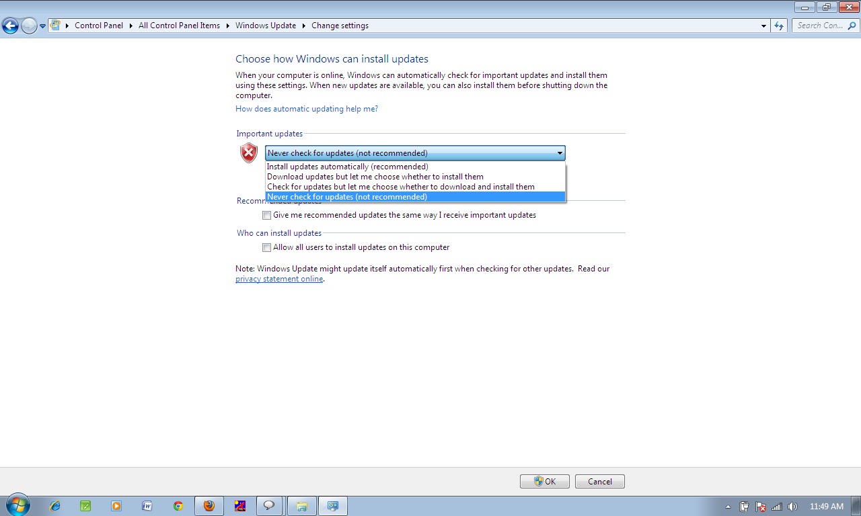Launch Internet Explorer from taskbar
The width and height of the screenshot is (861, 516).
pos(55,506)
